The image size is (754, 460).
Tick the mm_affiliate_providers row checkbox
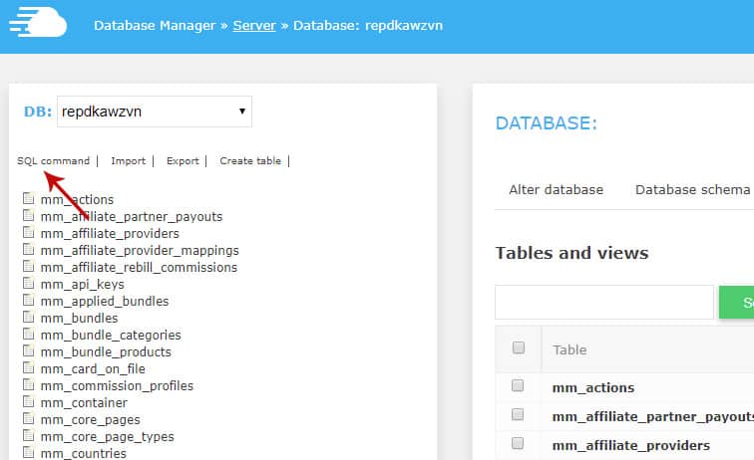pyautogui.click(x=518, y=444)
